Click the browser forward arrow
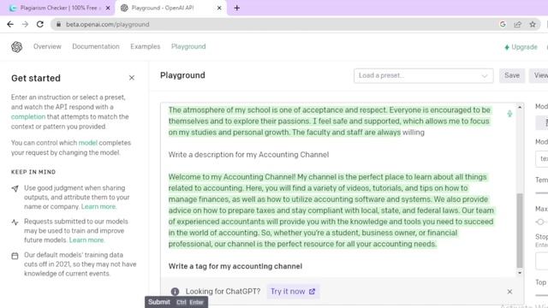548x308 pixels. [x=25, y=25]
